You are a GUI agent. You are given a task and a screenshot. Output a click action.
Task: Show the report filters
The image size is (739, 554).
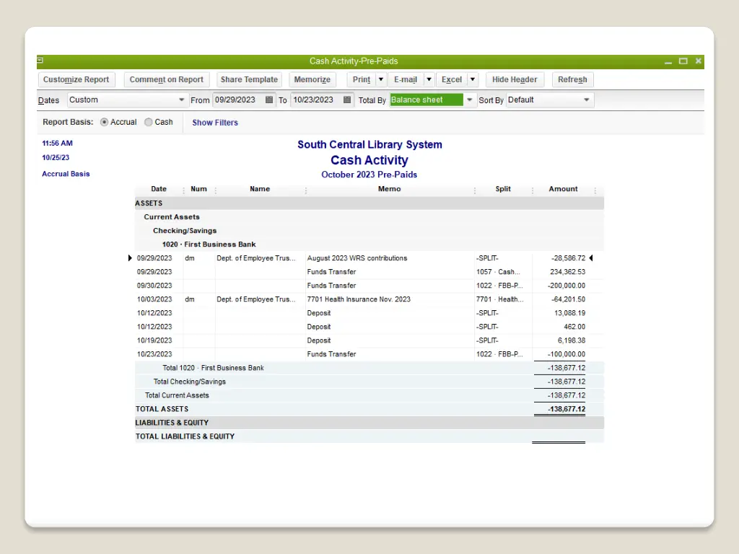tap(215, 123)
